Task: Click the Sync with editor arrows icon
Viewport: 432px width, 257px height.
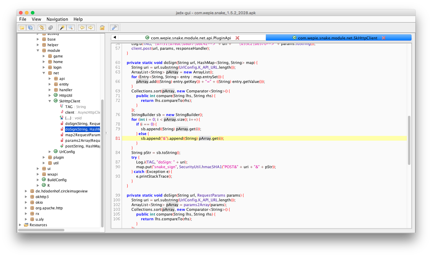Action: tap(42, 28)
